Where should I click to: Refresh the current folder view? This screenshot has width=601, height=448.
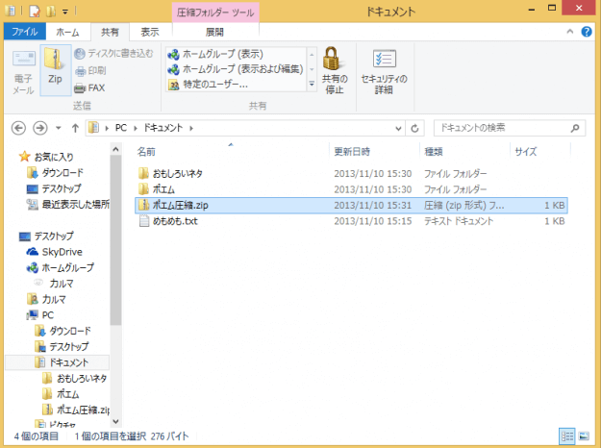415,127
